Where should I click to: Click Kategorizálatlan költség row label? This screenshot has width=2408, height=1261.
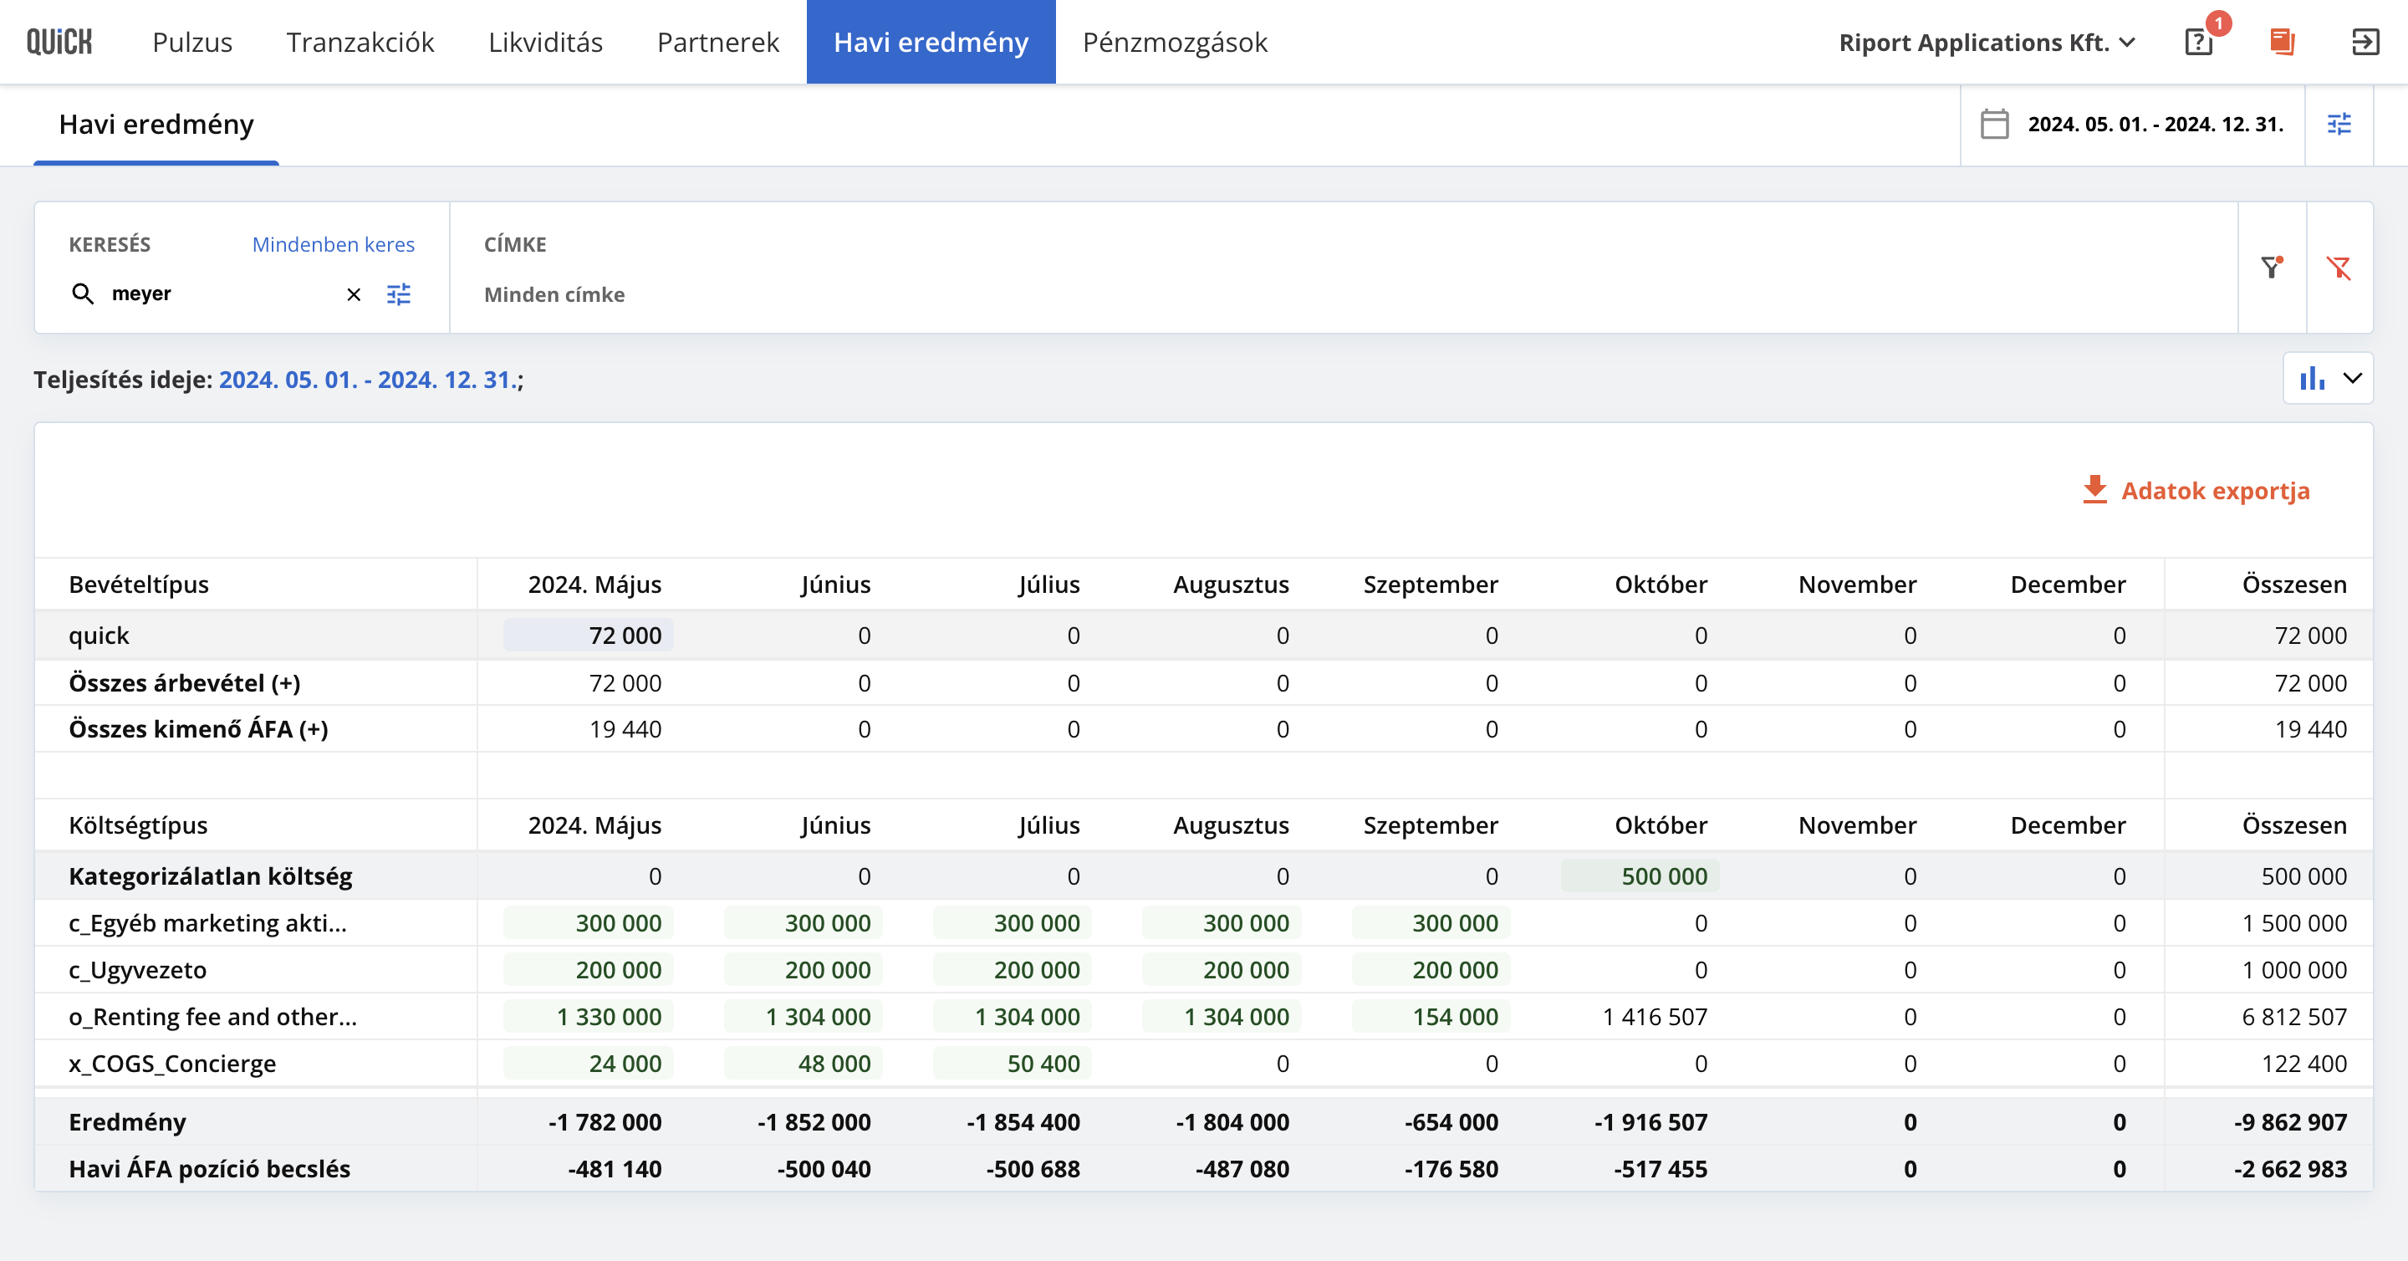(211, 876)
